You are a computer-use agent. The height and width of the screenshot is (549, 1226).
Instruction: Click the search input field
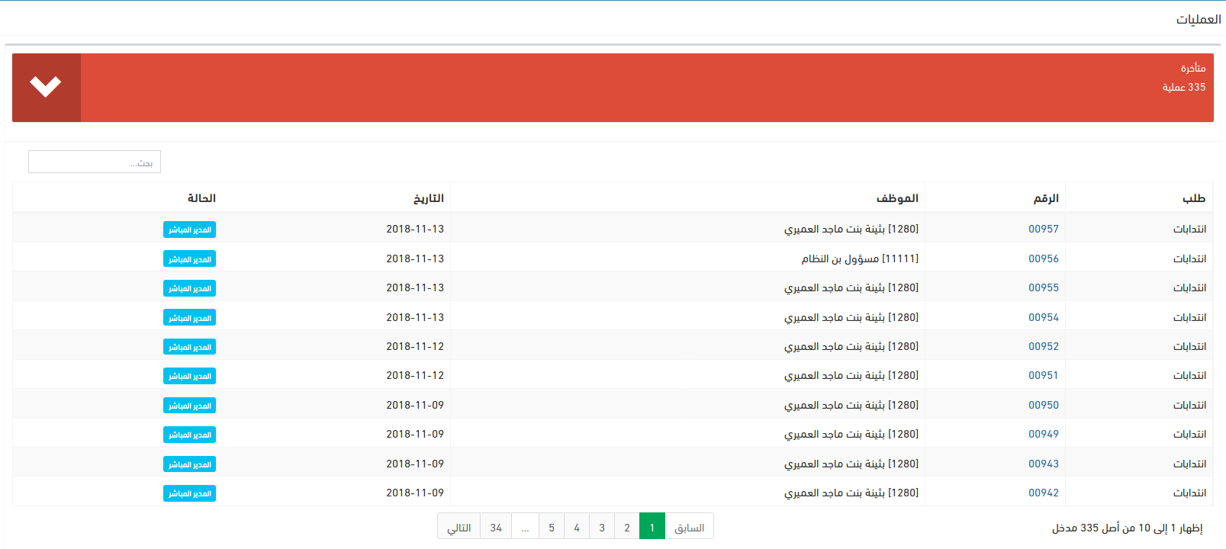click(x=95, y=162)
